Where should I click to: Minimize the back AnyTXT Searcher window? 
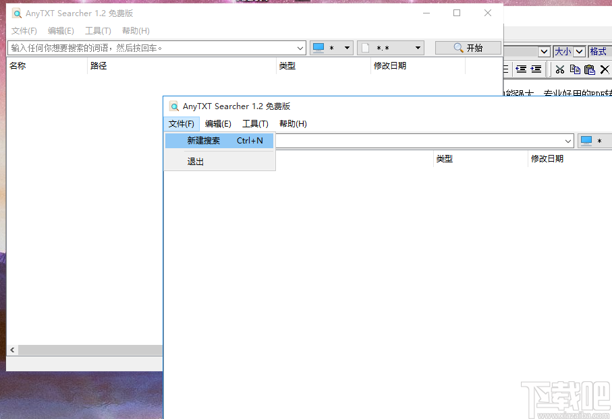pos(426,13)
